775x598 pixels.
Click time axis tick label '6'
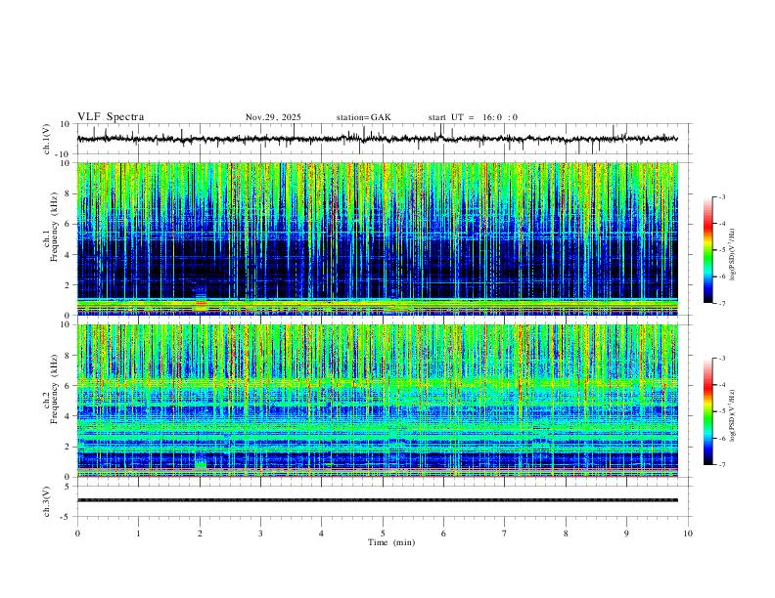tap(443, 534)
